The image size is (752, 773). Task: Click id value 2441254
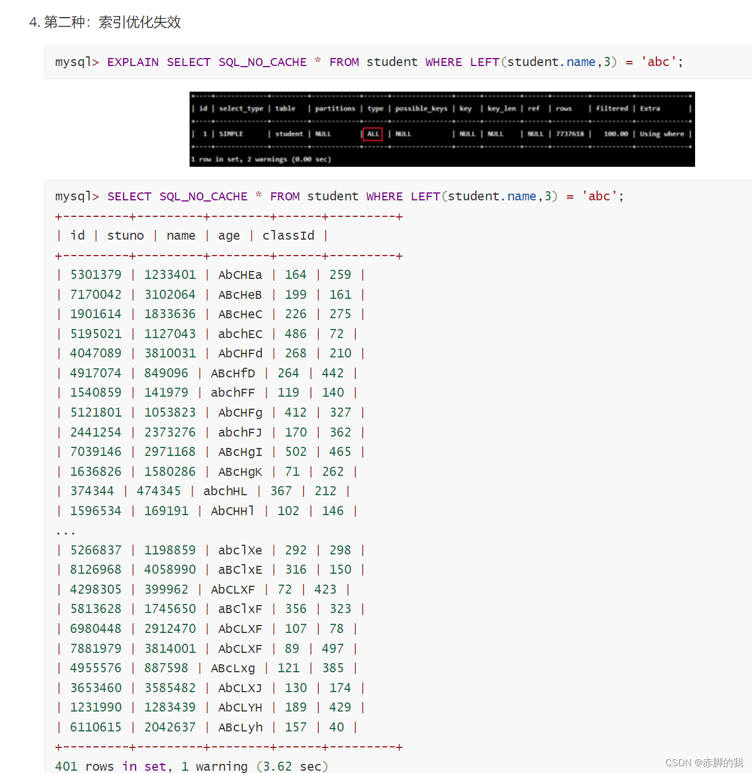(x=96, y=433)
